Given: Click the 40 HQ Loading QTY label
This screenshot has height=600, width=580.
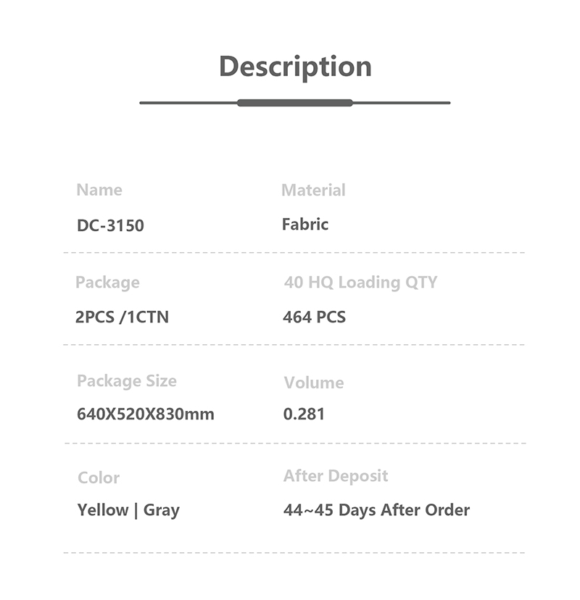Looking at the screenshot, I should pyautogui.click(x=360, y=282).
